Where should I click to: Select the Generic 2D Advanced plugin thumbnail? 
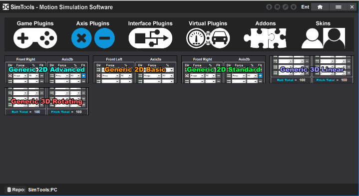point(47,69)
